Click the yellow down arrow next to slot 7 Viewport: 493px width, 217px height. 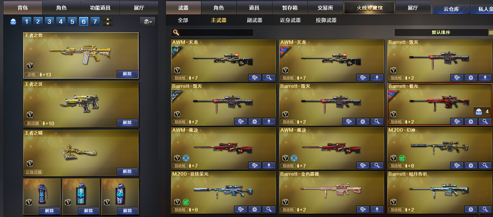point(108,24)
